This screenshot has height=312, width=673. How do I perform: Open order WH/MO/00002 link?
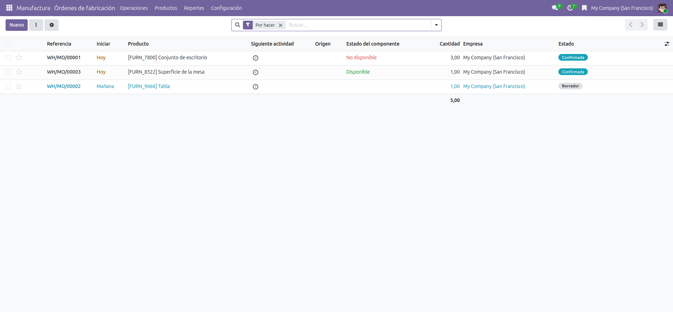(x=64, y=86)
